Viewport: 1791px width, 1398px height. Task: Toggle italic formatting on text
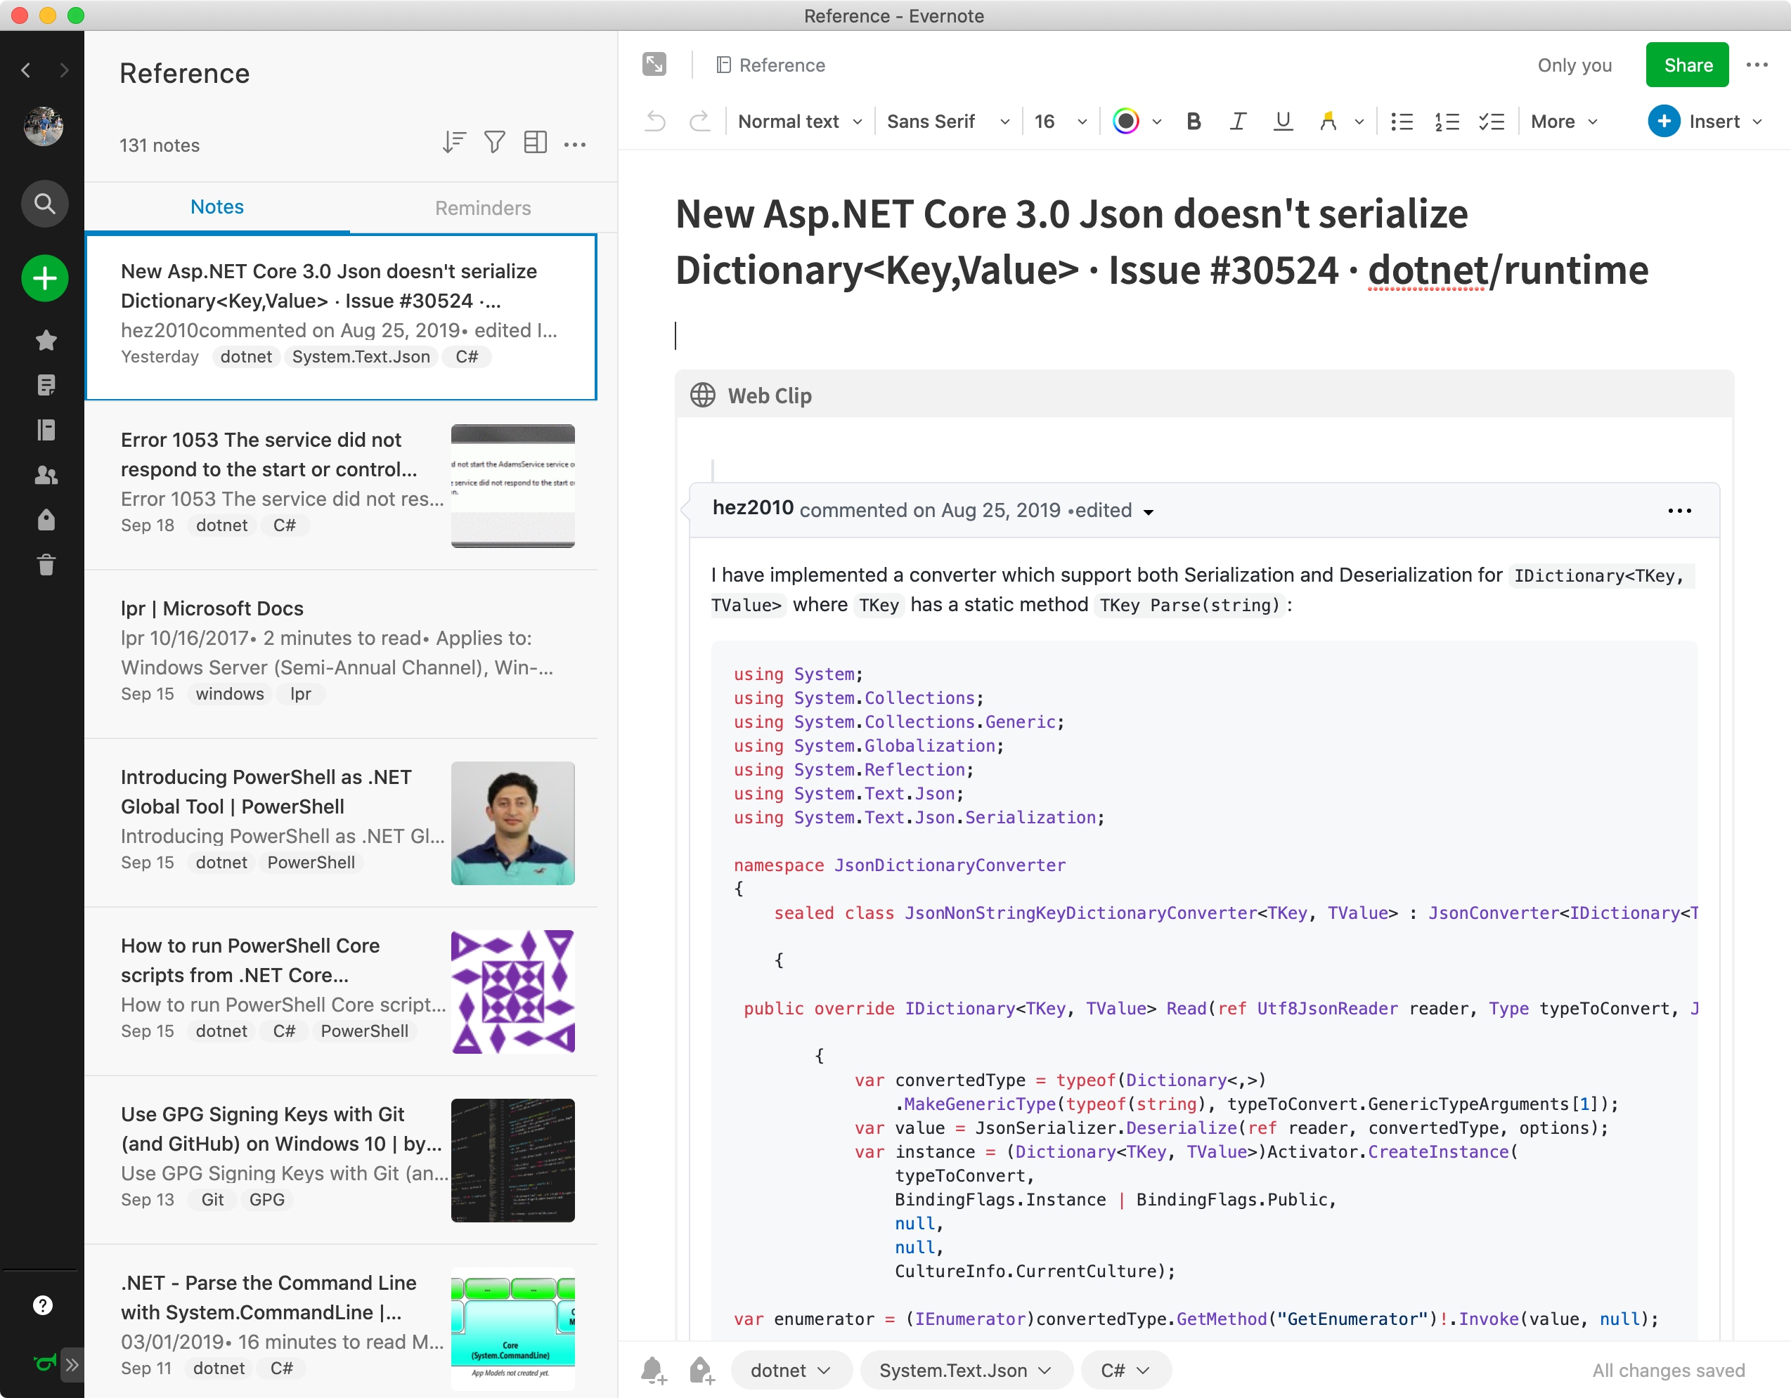pos(1239,121)
